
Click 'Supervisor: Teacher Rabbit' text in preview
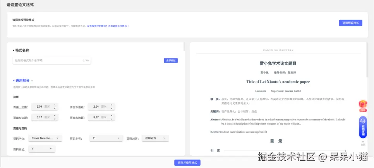(x=286, y=91)
